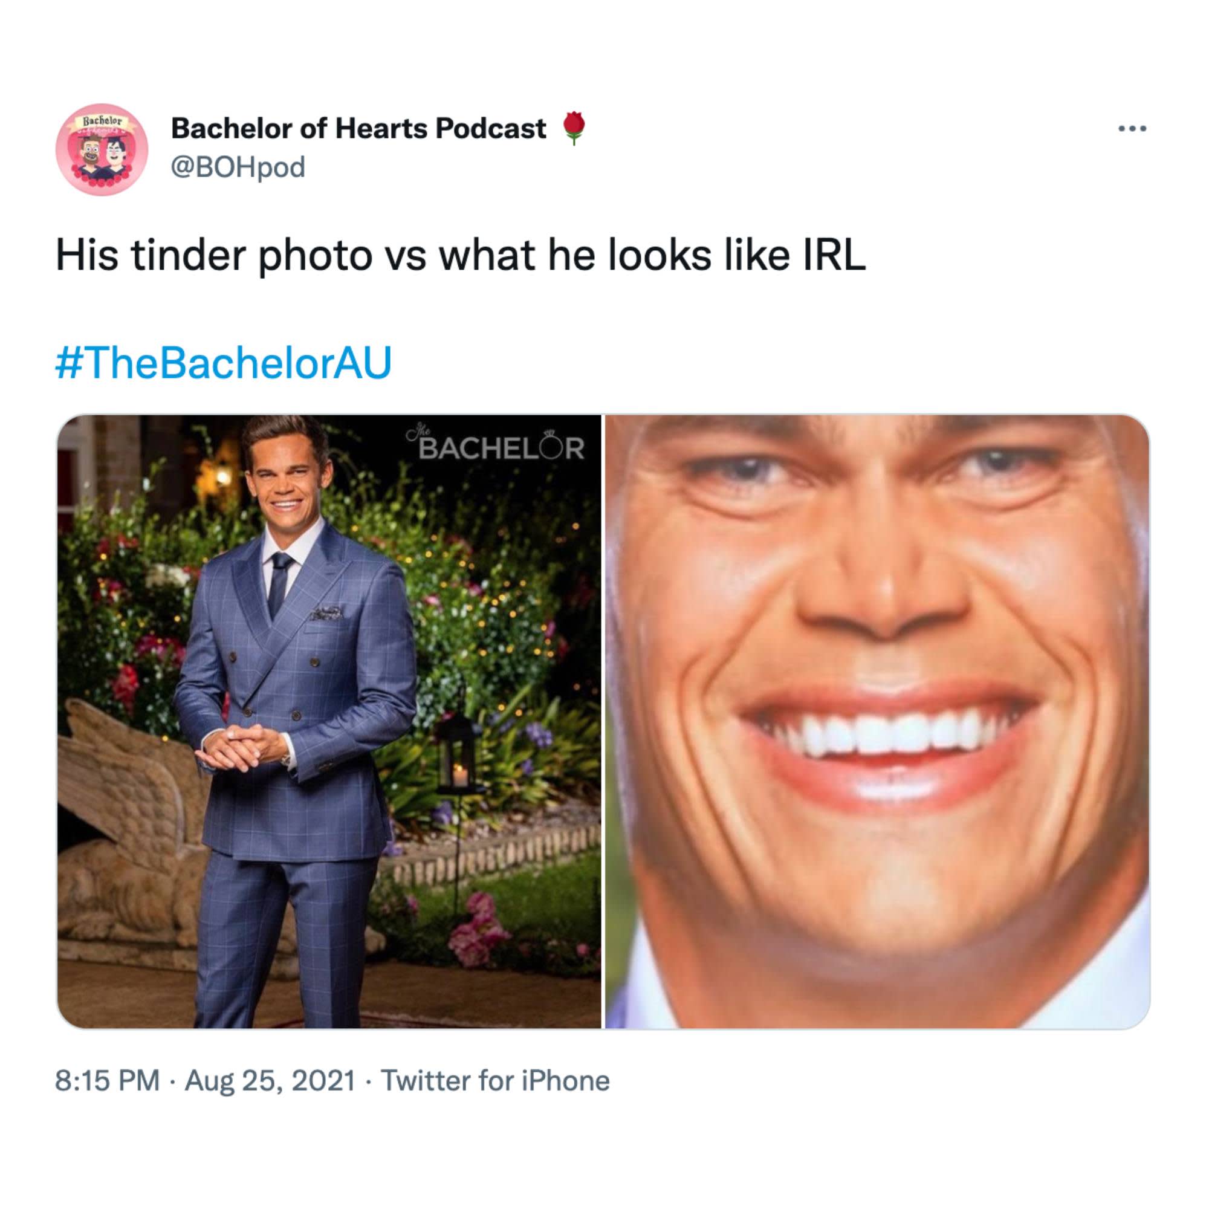The width and height of the screenshot is (1209, 1209).
Task: Open the three-dot more options menu
Action: tap(1133, 129)
